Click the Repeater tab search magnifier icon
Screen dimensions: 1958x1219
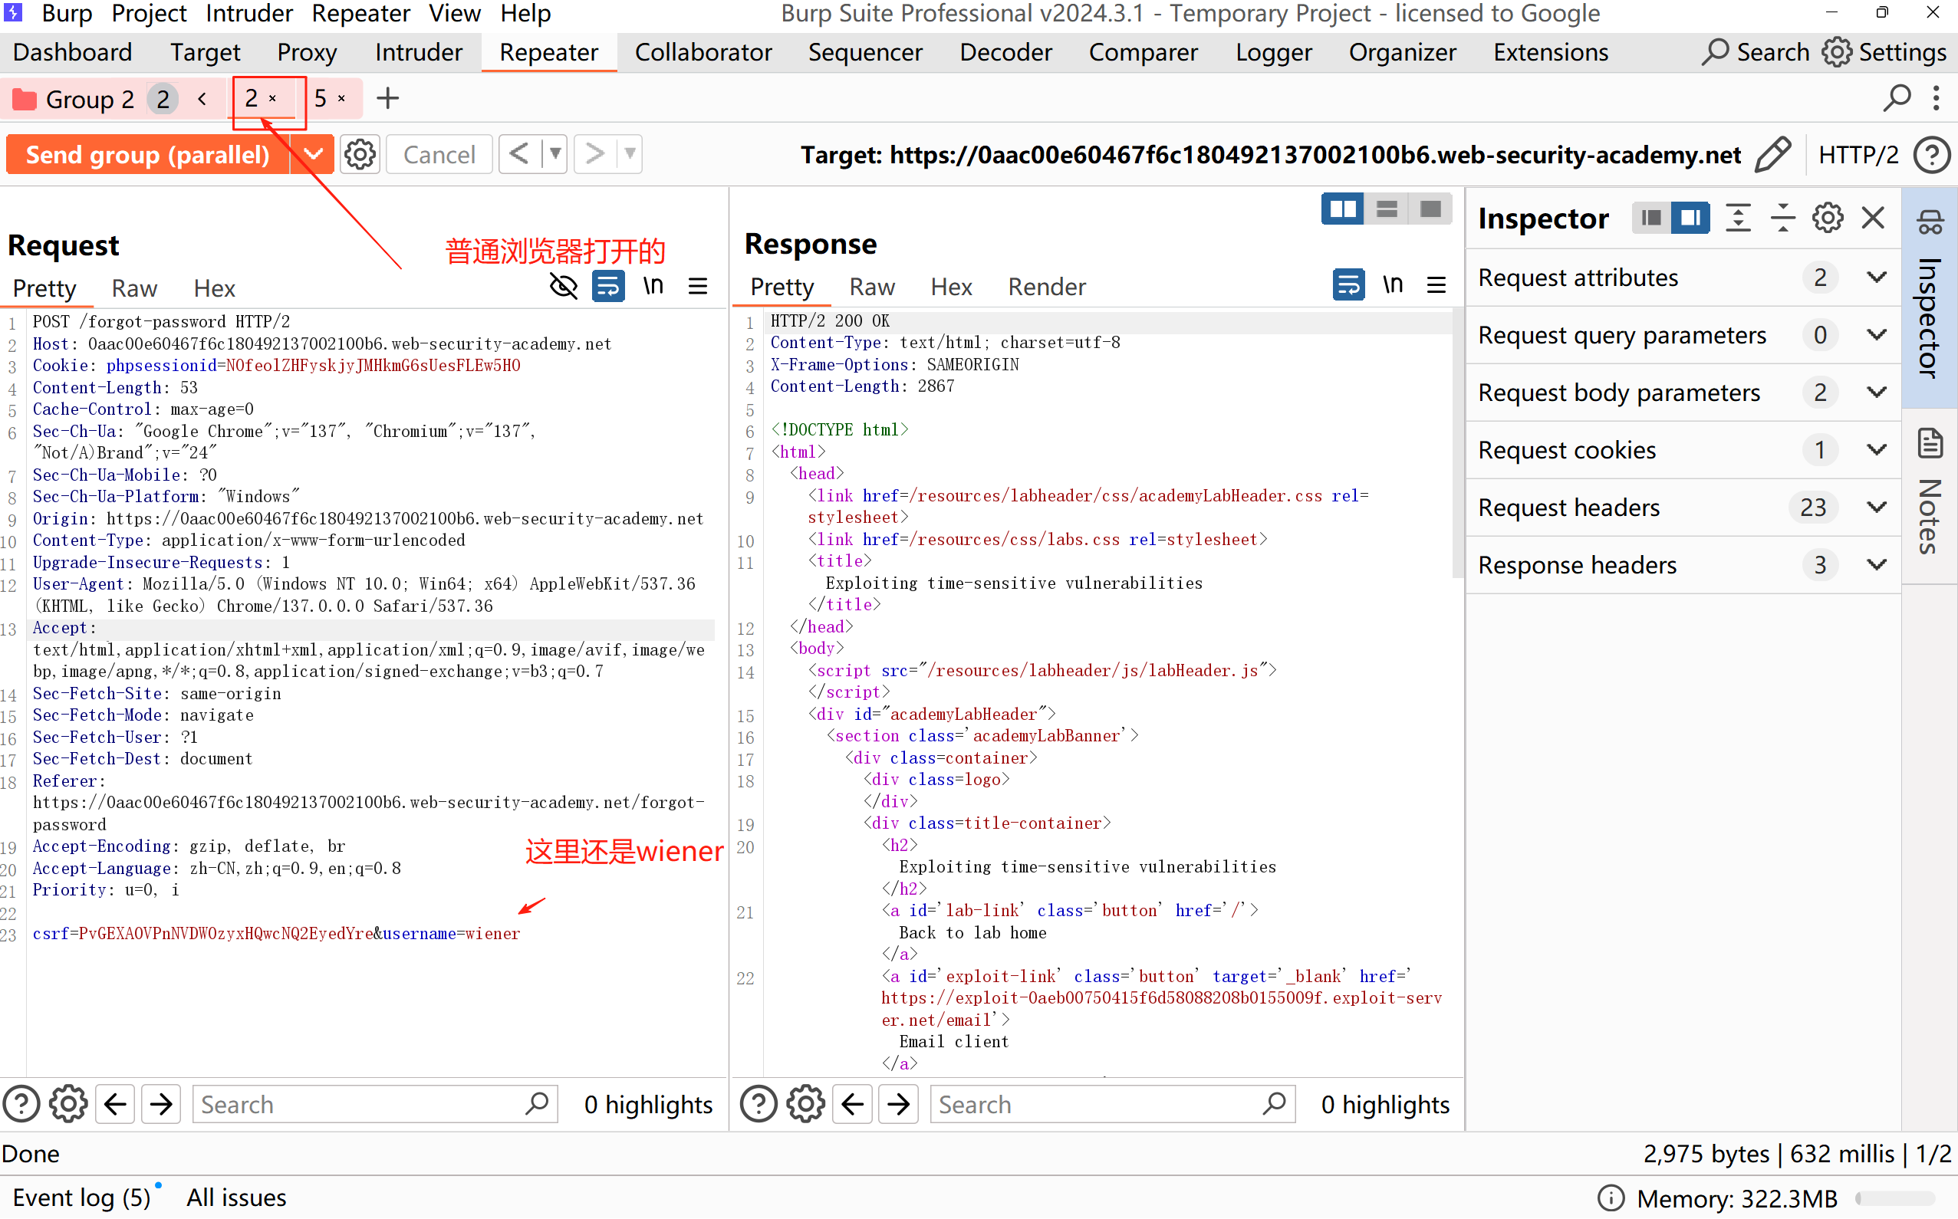click(1896, 98)
